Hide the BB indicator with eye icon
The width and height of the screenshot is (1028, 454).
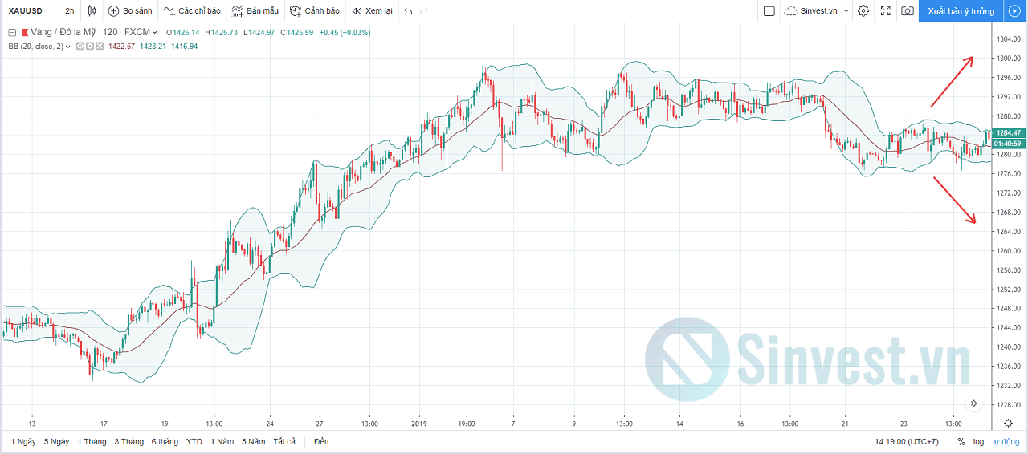click(x=79, y=47)
